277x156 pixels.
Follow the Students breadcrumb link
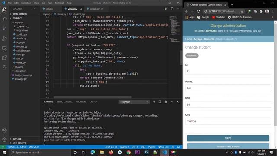(209, 39)
